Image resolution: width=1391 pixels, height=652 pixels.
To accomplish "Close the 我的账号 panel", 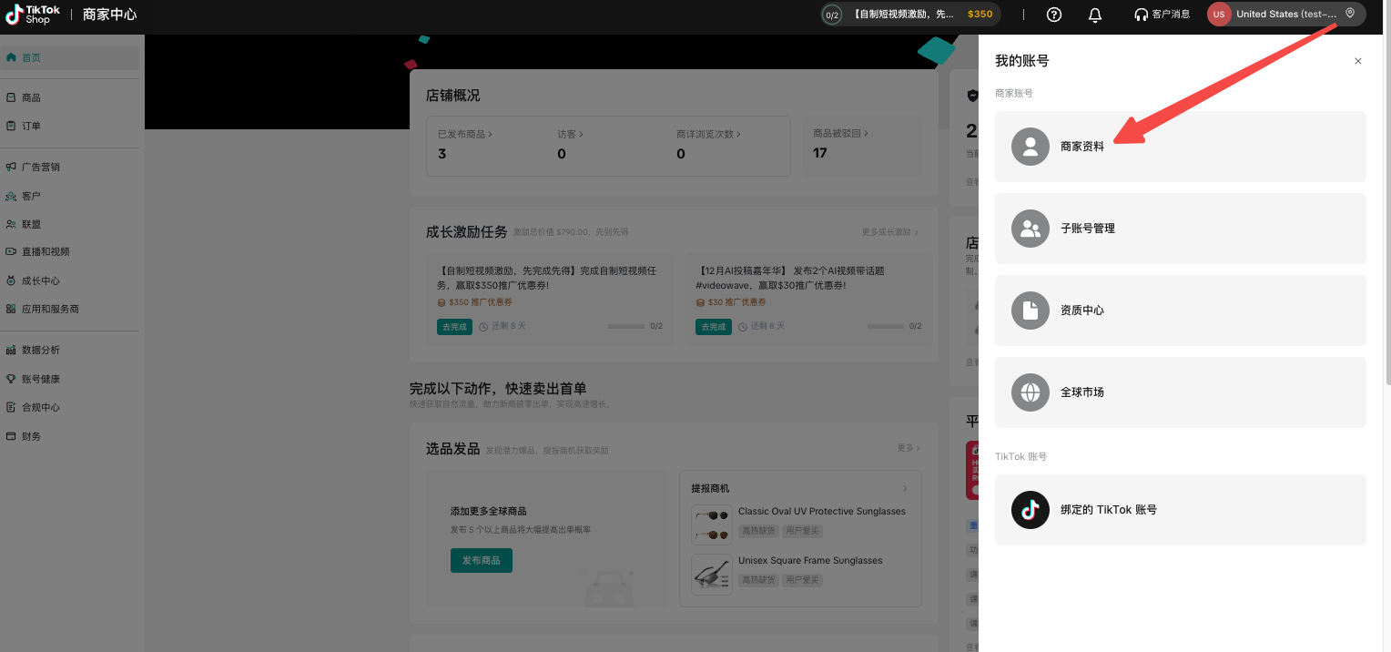I will coord(1358,61).
